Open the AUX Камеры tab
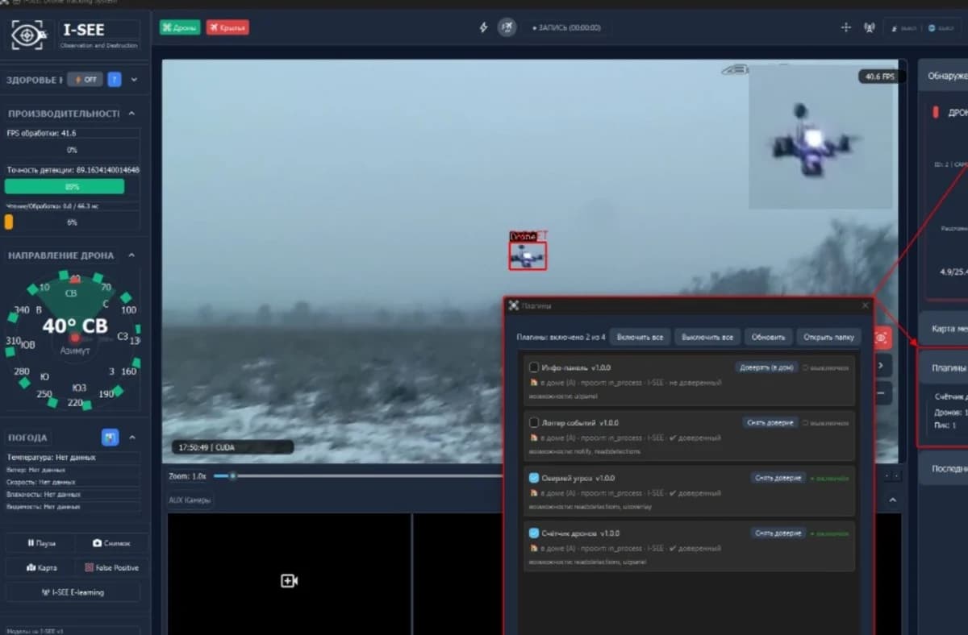Screen dimensions: 968x635 (190, 500)
